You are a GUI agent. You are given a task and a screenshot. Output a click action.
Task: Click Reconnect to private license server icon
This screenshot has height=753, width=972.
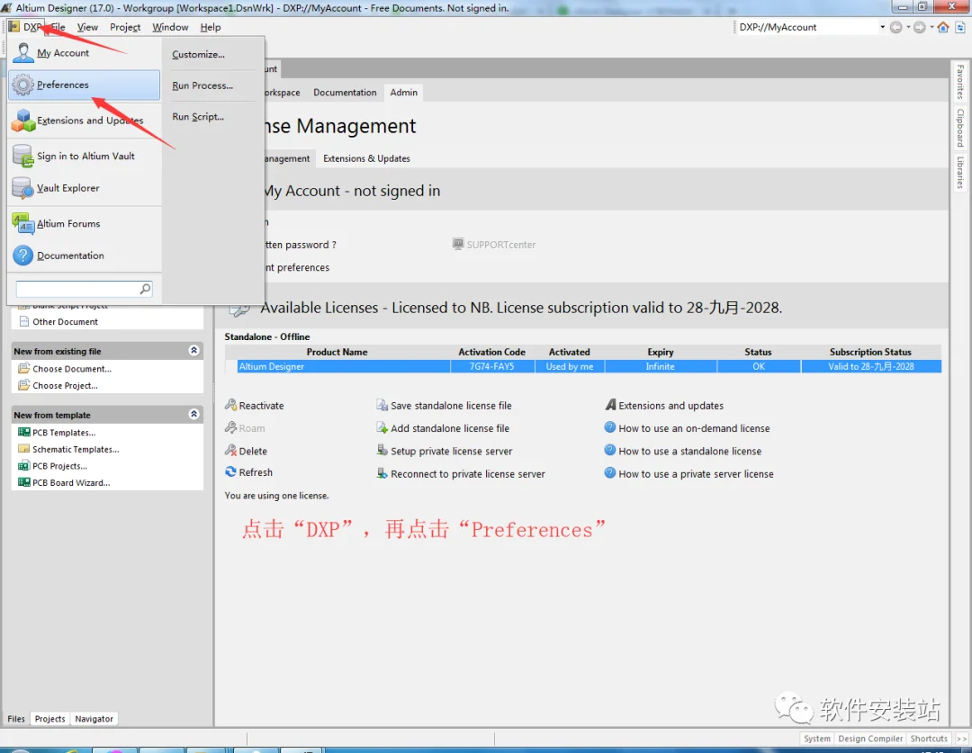[x=382, y=473]
